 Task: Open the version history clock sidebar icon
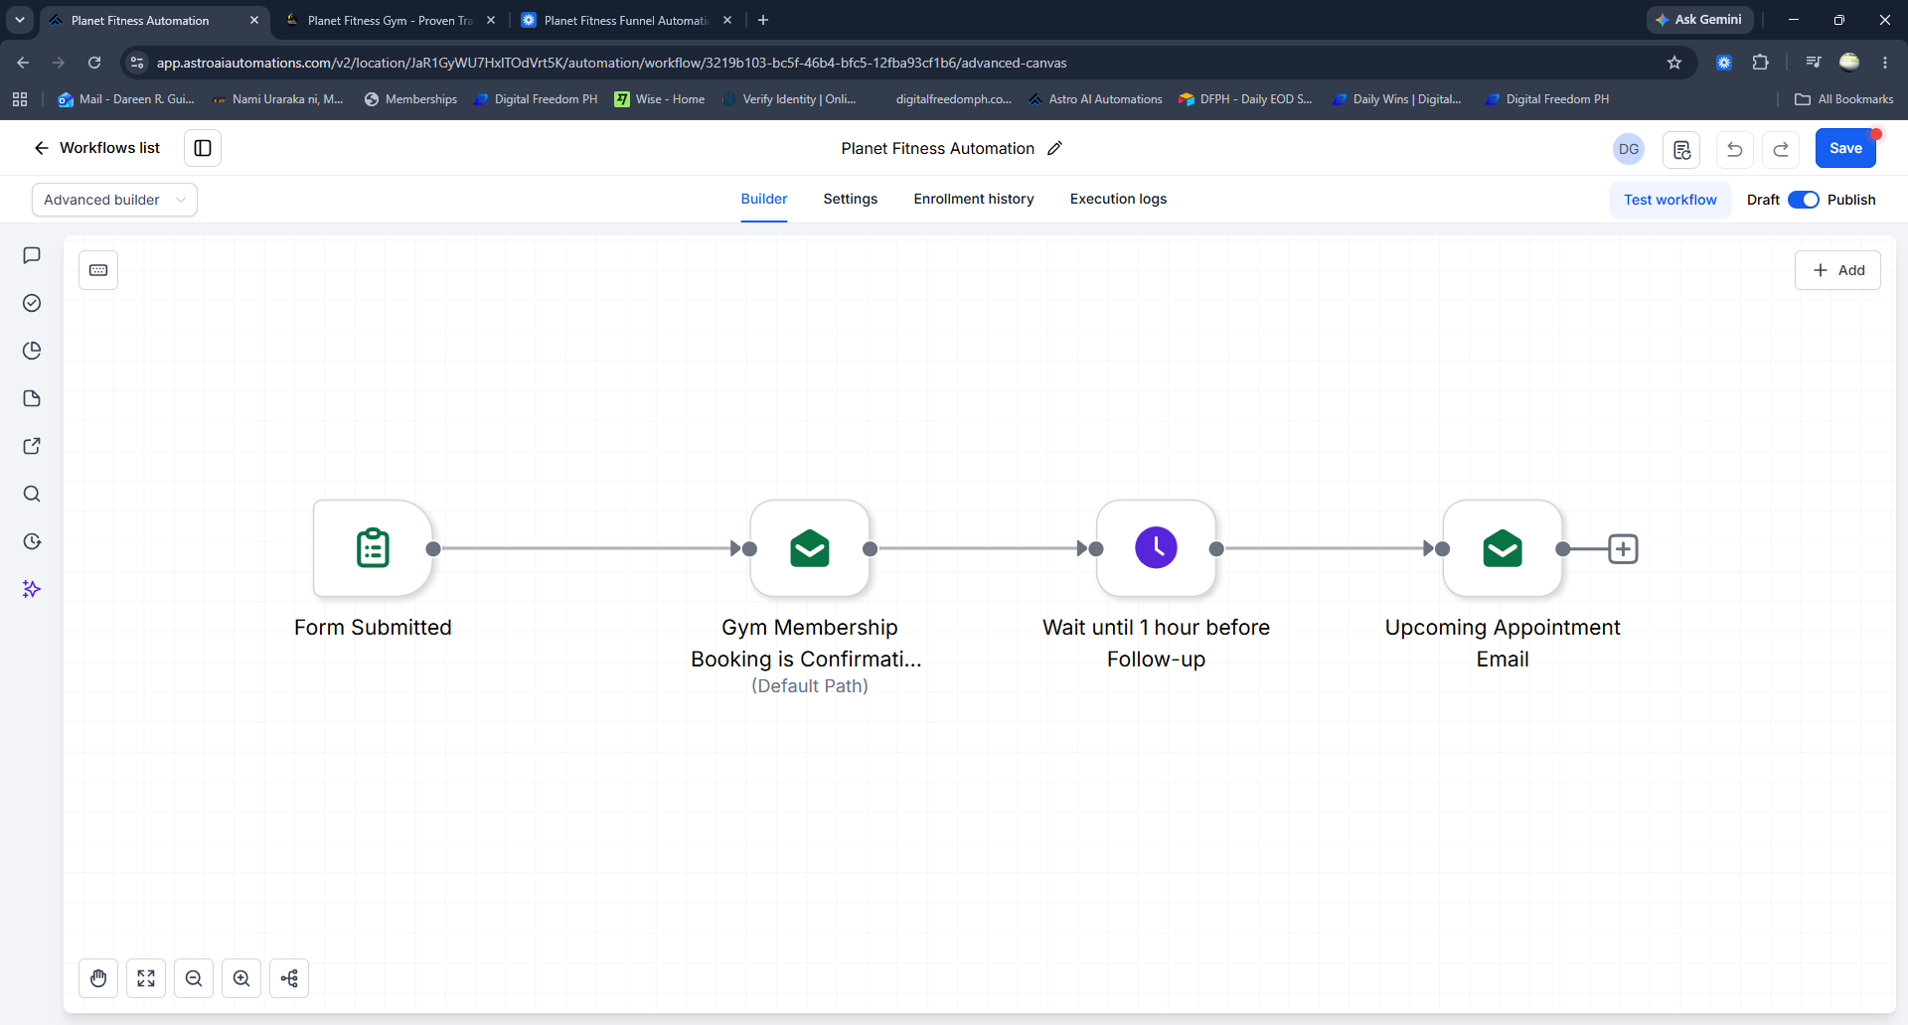click(x=32, y=541)
